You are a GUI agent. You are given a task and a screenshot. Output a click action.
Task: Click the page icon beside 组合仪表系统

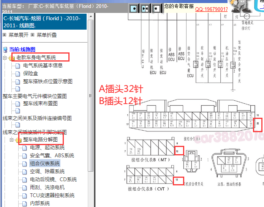pos(25,164)
